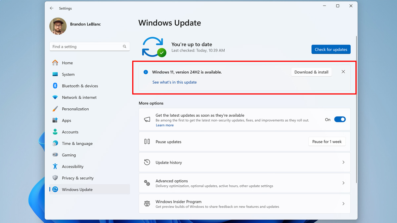Click "More options" section label

coord(151,103)
